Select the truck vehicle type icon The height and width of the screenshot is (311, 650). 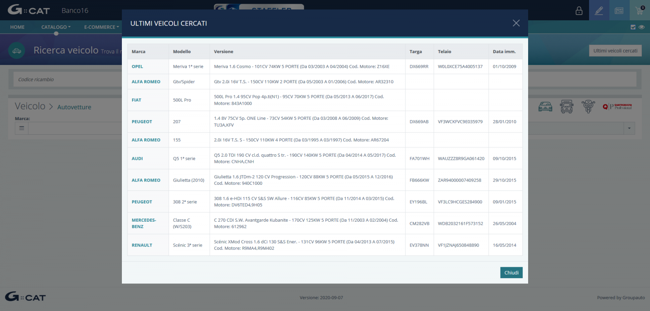[566, 107]
